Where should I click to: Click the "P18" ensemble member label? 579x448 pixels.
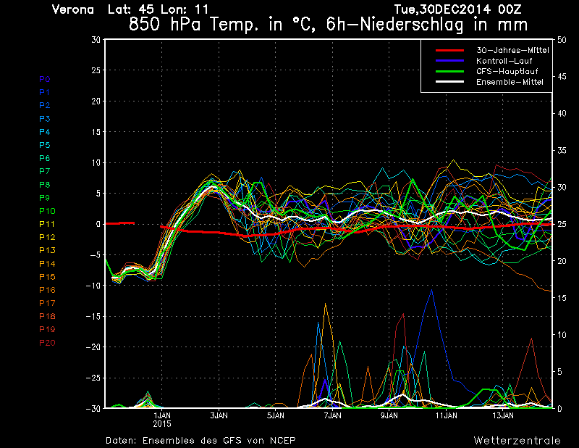click(47, 316)
